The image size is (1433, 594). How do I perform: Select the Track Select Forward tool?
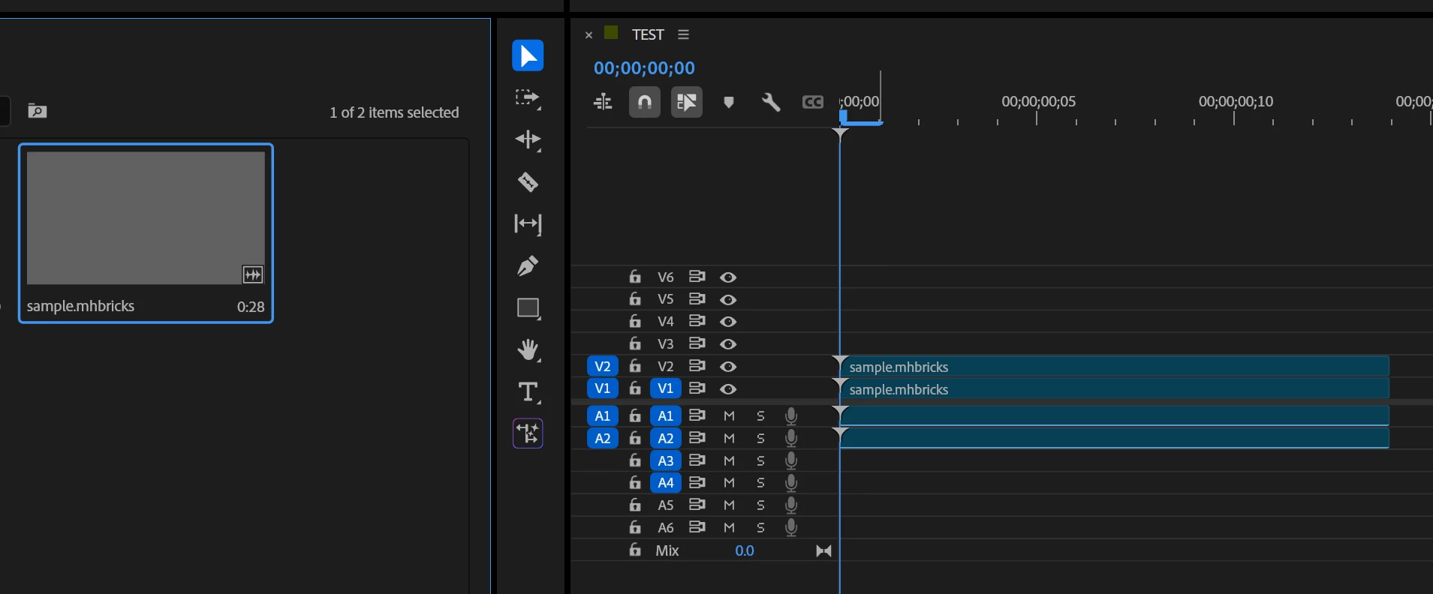point(528,97)
